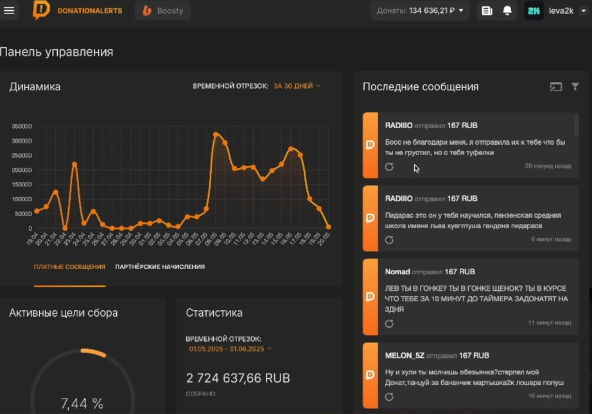
Task: Click the Последние сообщения heading
Action: click(421, 87)
